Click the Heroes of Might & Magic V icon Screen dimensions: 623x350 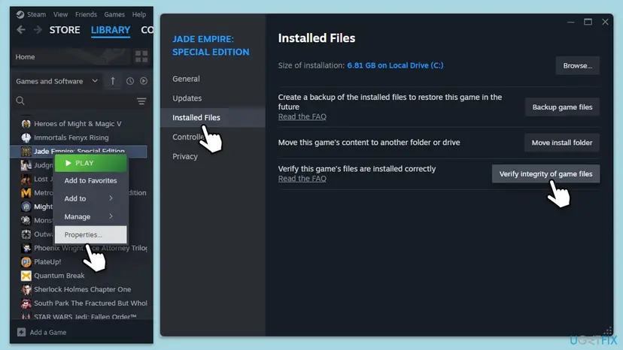point(26,124)
